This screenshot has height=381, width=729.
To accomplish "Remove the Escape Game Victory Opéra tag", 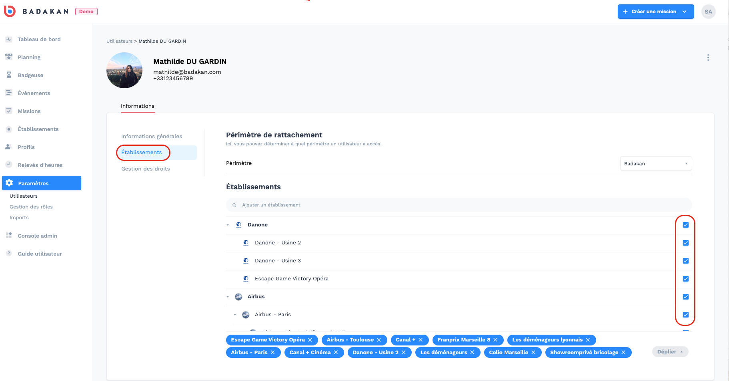I will (x=310, y=340).
